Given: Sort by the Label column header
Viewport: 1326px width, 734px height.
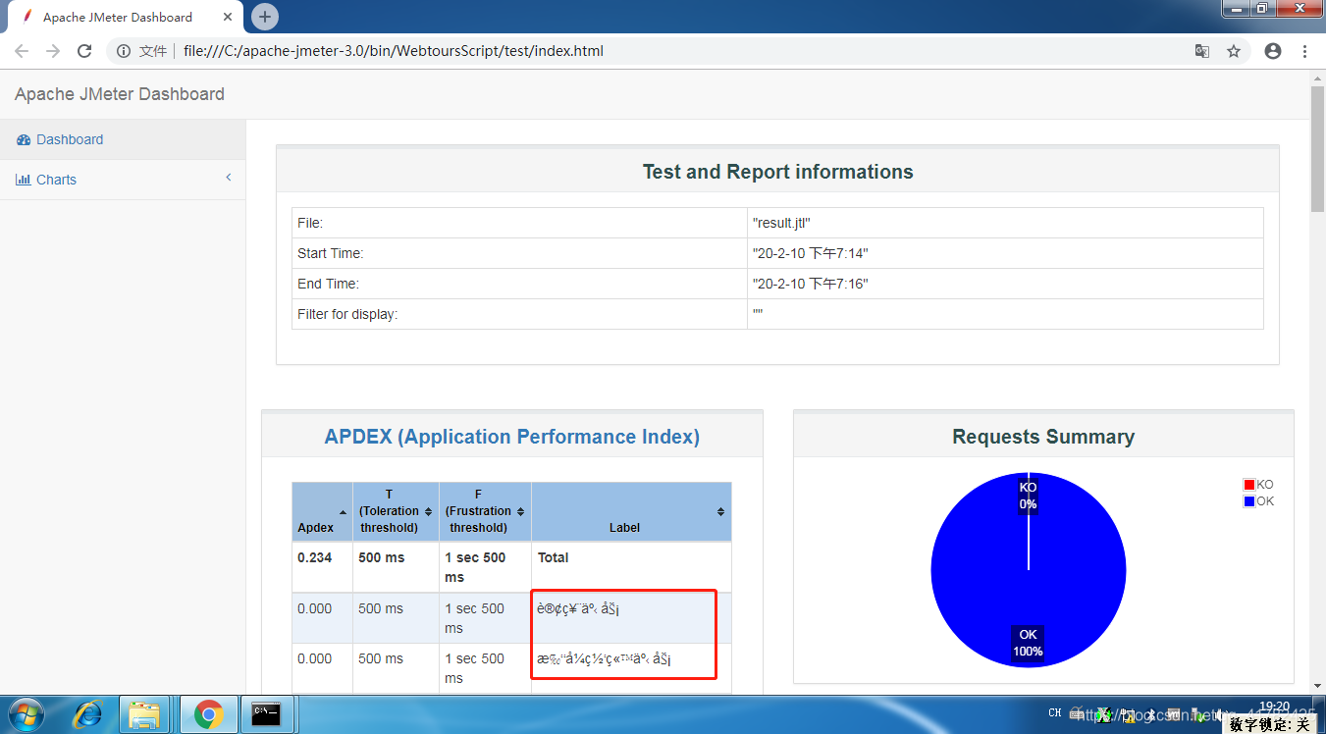Looking at the screenshot, I should point(631,511).
